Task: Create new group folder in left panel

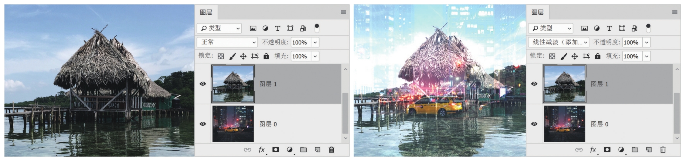Action: click(303, 150)
